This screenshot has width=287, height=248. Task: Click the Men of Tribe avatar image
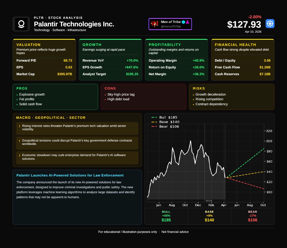coord(154,24)
